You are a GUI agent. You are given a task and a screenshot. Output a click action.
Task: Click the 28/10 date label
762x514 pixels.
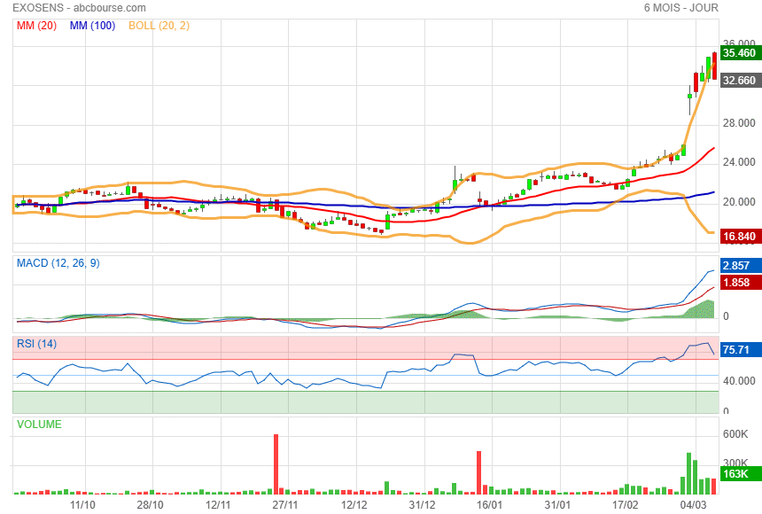point(150,505)
